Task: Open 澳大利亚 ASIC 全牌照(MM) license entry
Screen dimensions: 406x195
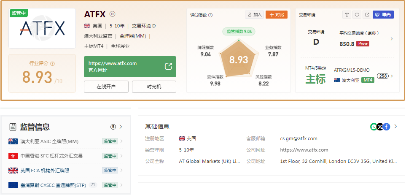Action: tap(49, 141)
